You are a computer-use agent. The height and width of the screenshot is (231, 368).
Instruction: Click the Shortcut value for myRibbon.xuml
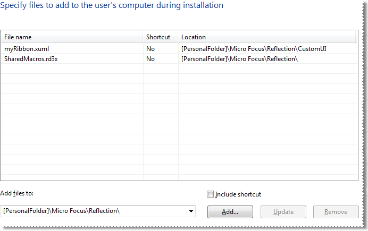[x=150, y=48]
